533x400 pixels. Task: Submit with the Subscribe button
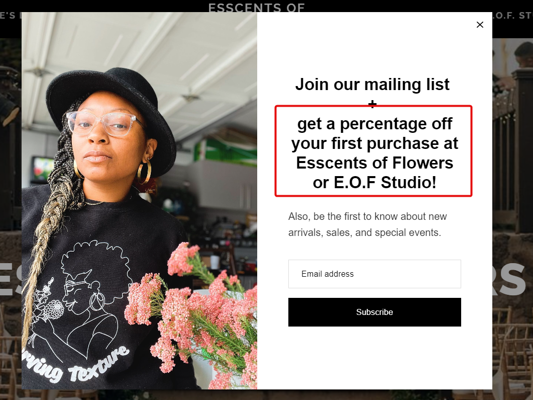click(x=375, y=312)
